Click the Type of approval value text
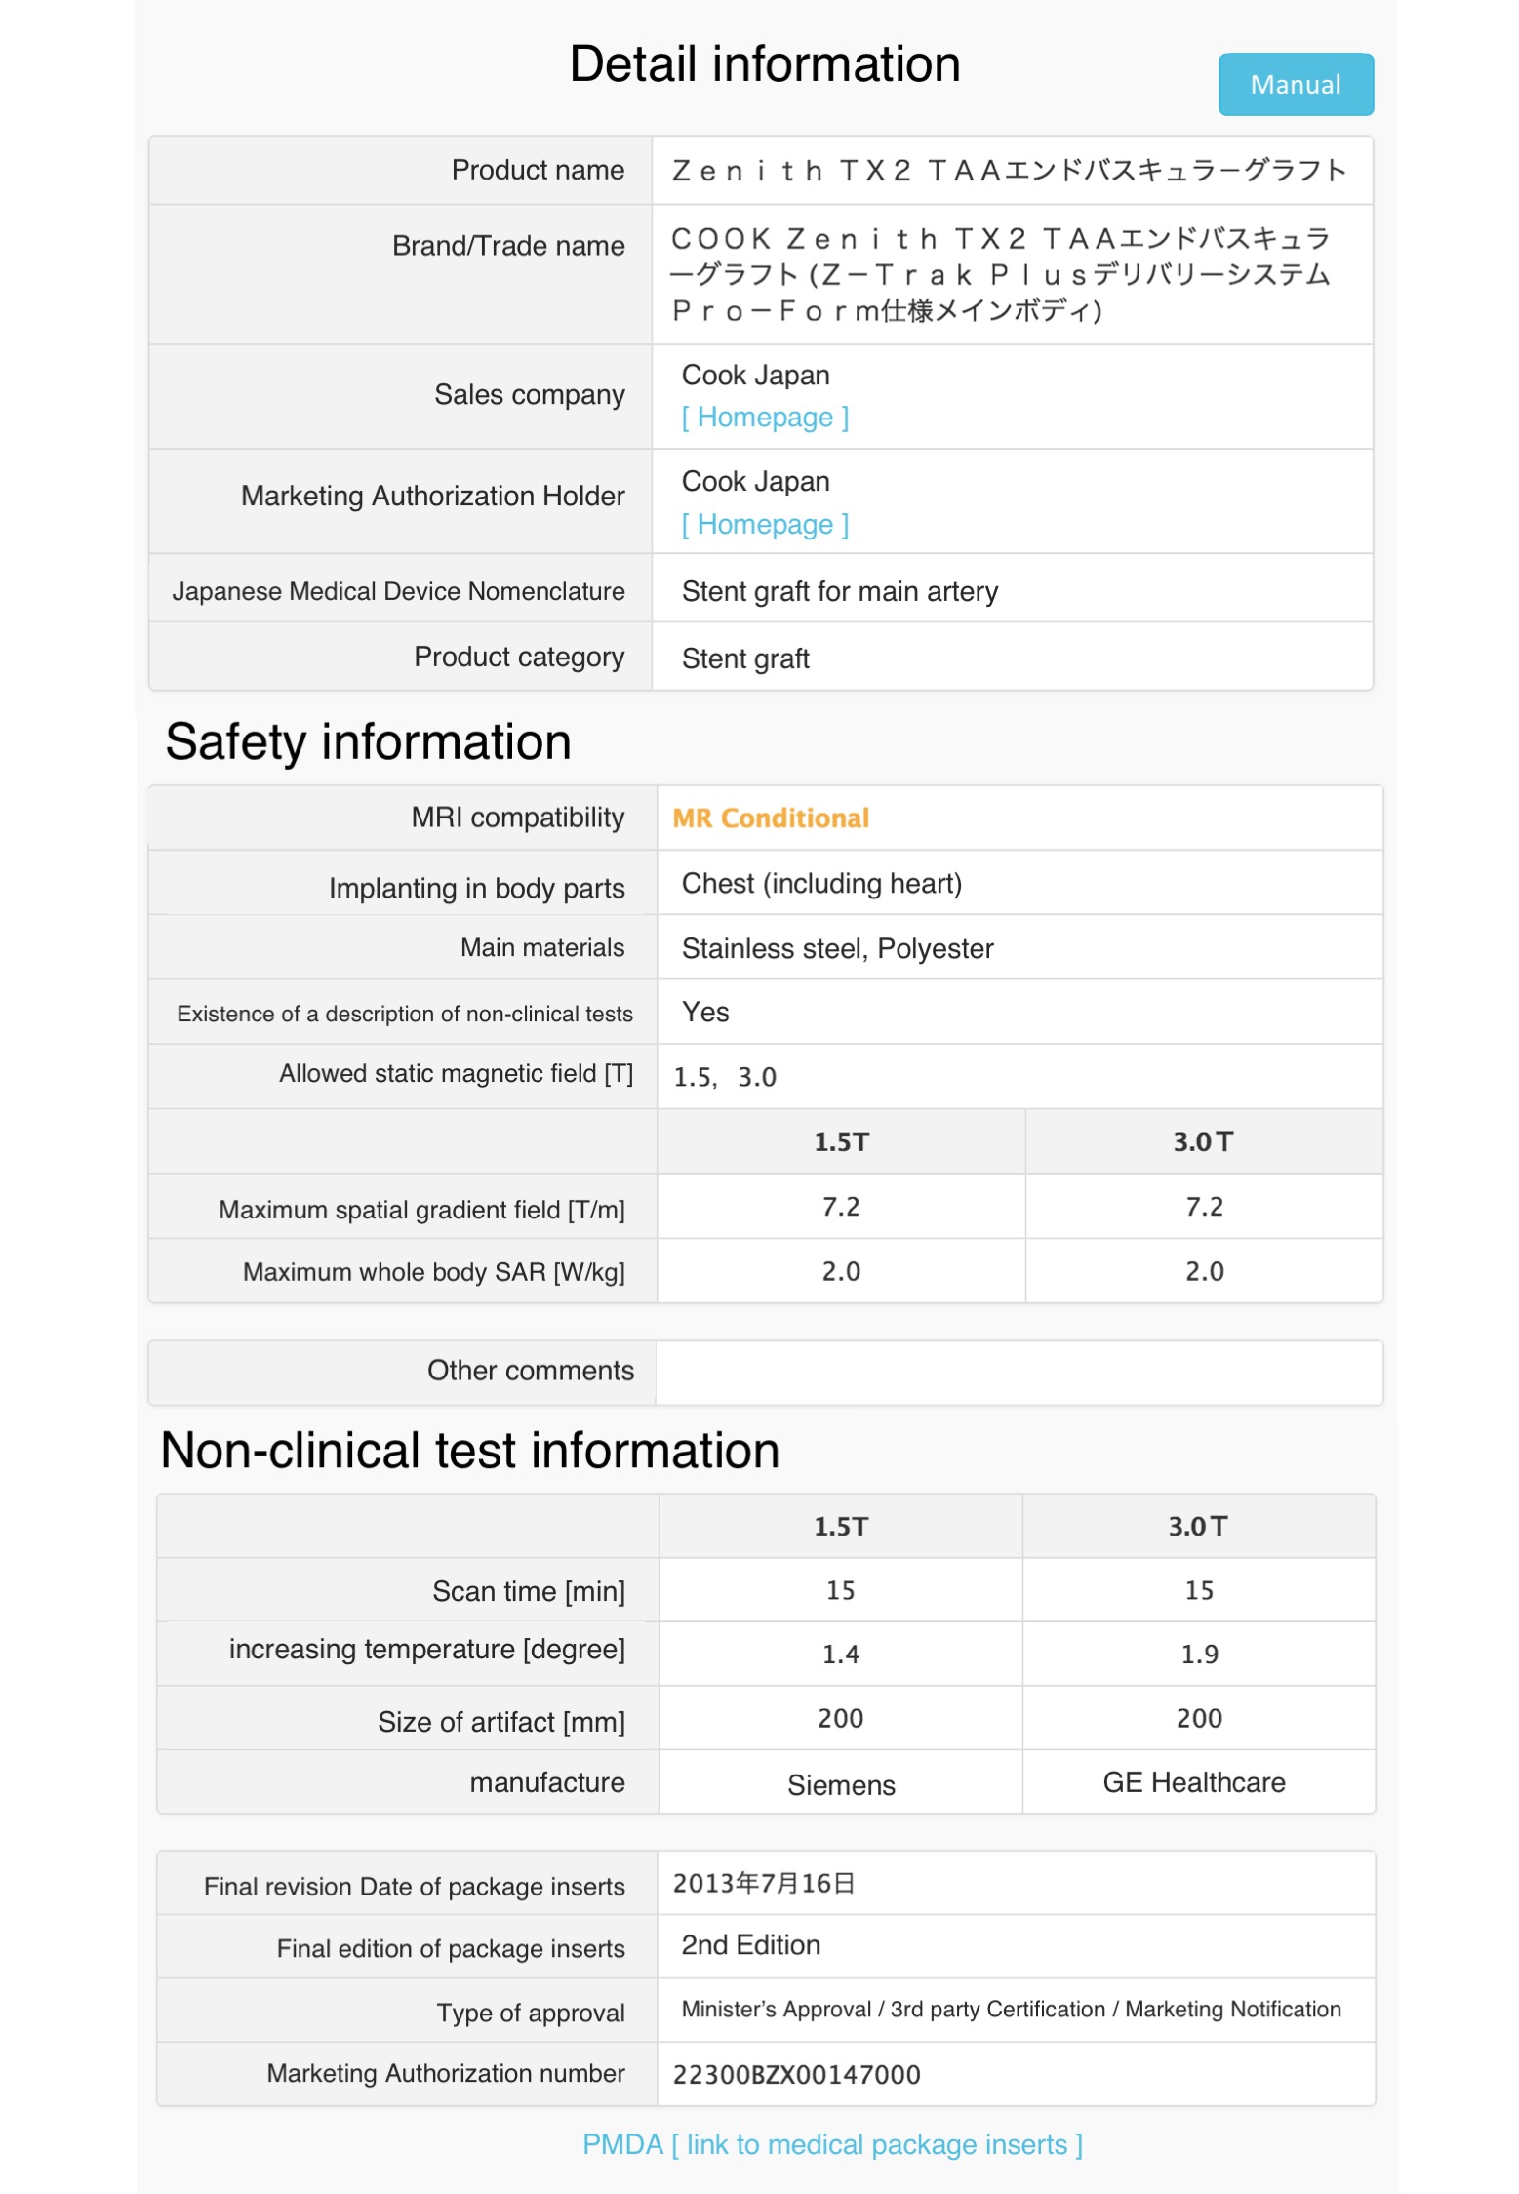The height and width of the screenshot is (2194, 1519). point(1011,2010)
